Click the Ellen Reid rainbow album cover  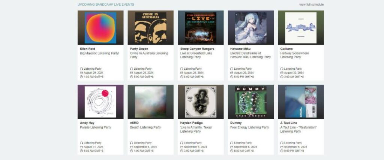(100, 28)
